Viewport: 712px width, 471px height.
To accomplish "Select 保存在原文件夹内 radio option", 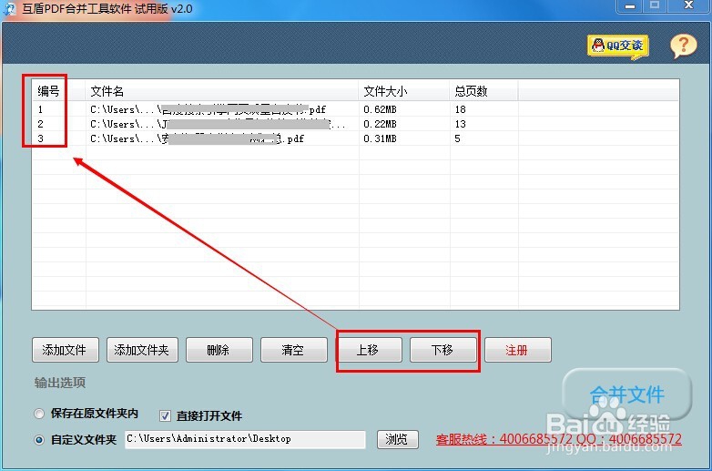I will [x=39, y=414].
